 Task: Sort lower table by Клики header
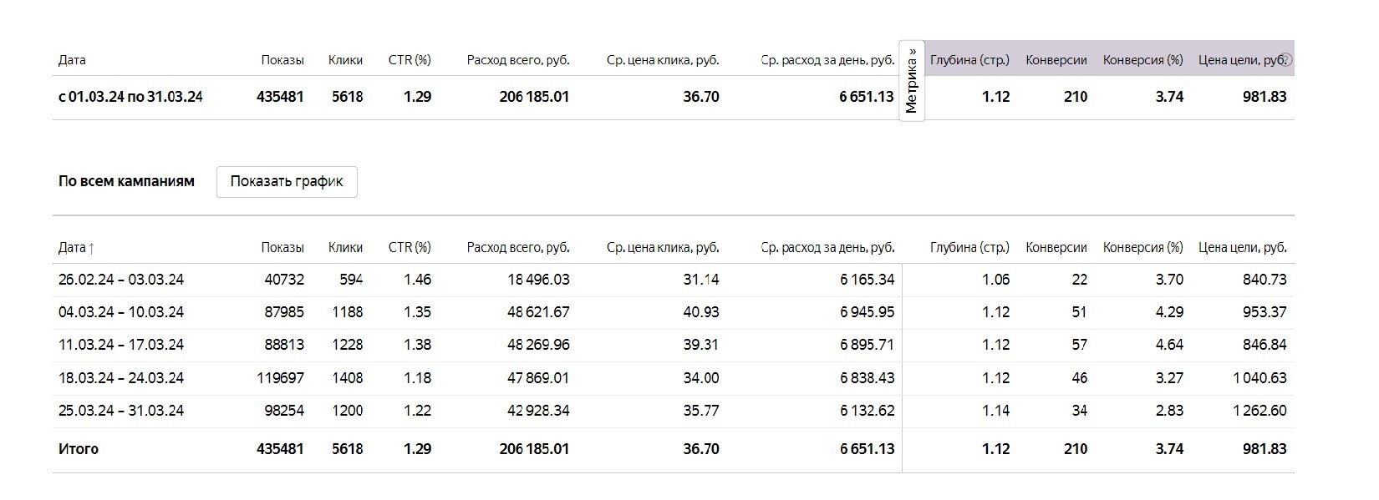coord(345,248)
